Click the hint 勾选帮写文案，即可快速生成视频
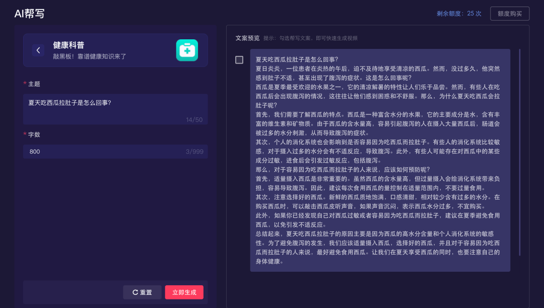Viewport: 544px width, 308px height. pos(318,38)
